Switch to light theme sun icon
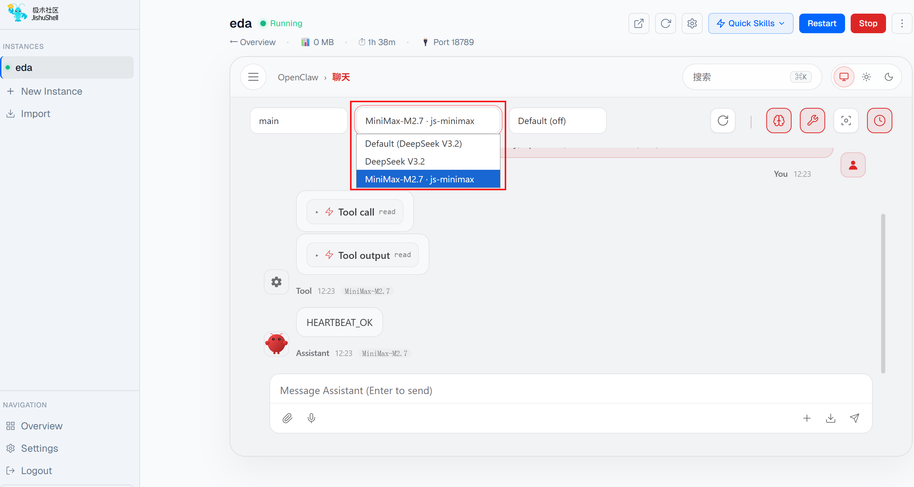Image resolution: width=914 pixels, height=487 pixels. (866, 77)
